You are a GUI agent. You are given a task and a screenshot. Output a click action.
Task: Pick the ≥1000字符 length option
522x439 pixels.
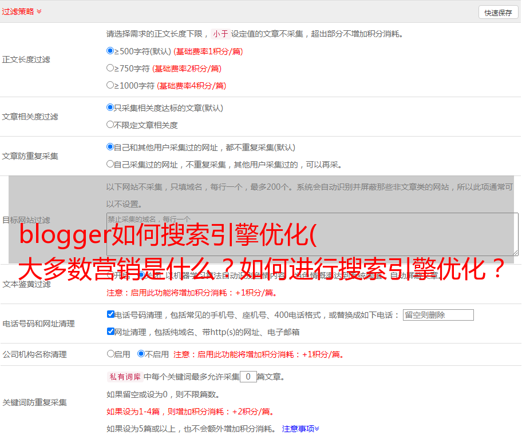(110, 85)
